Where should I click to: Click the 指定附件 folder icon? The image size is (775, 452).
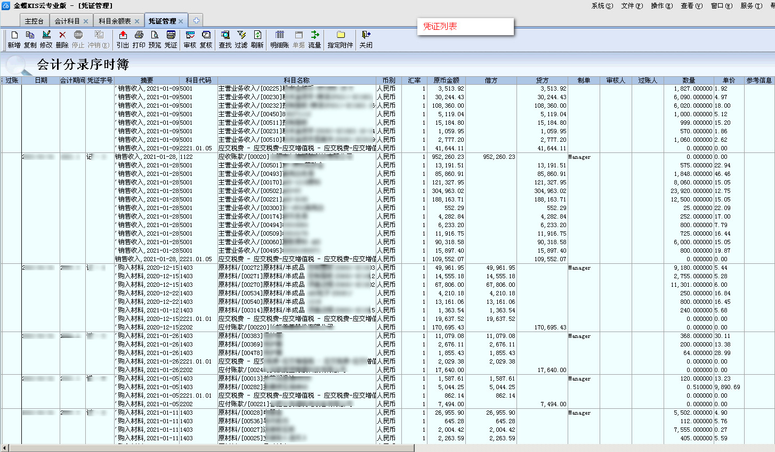point(340,39)
